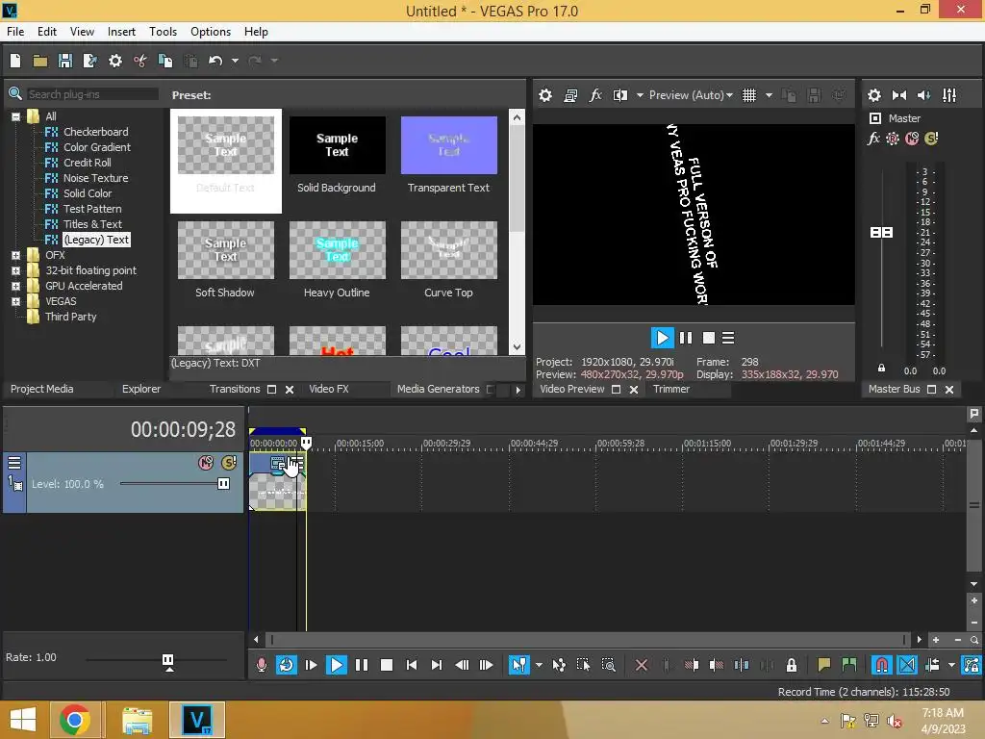The image size is (985, 739).
Task: Select the Zoom edit tool in the transport bar
Action: [608, 665]
